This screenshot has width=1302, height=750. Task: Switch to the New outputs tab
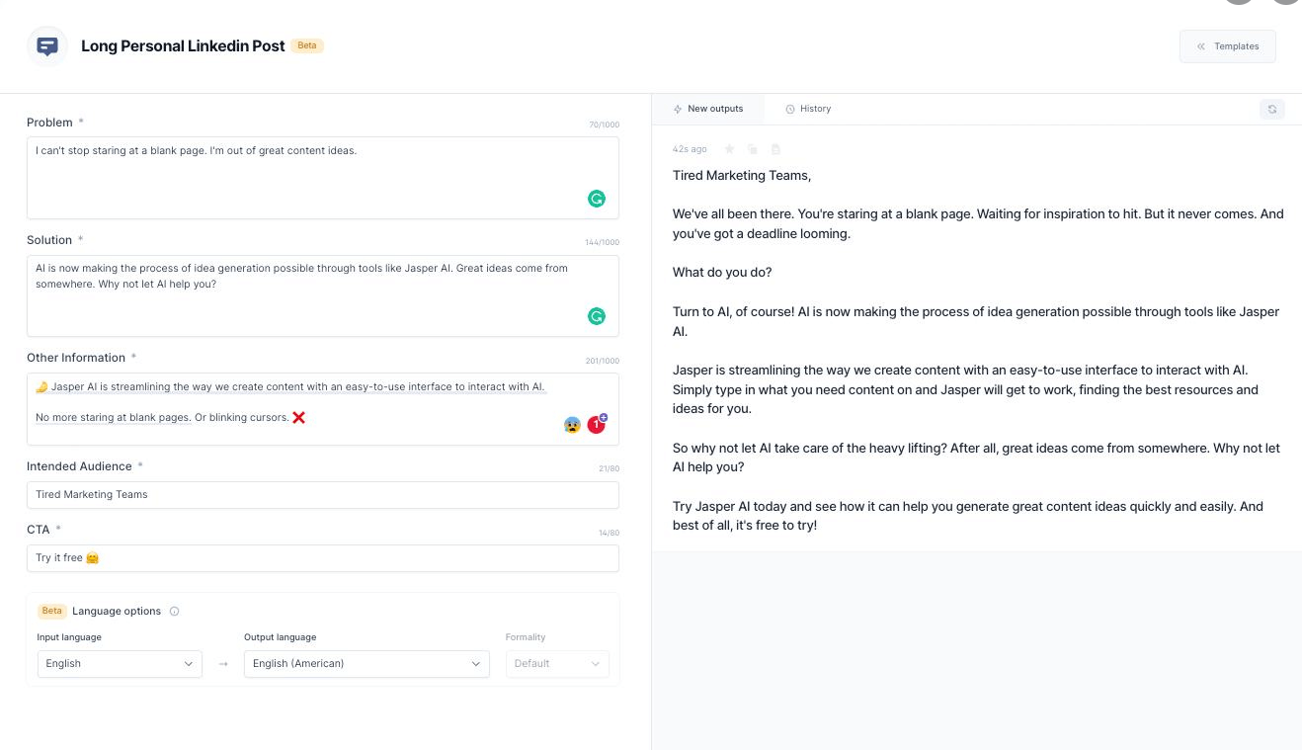click(708, 109)
